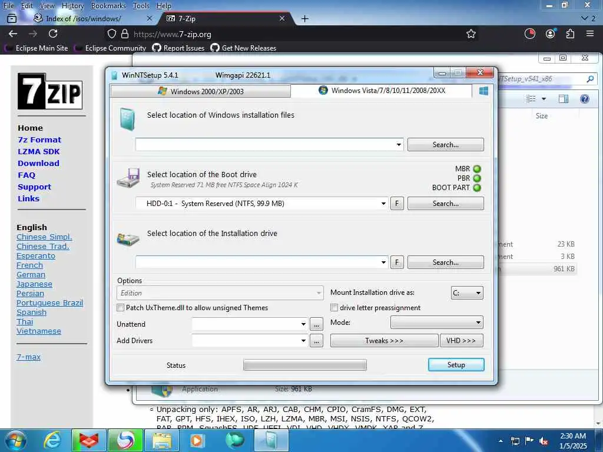Click the shield tracking protection icon

pyautogui.click(x=111, y=34)
